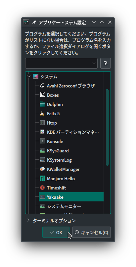Select the Timeshift red clock icon

(42, 188)
